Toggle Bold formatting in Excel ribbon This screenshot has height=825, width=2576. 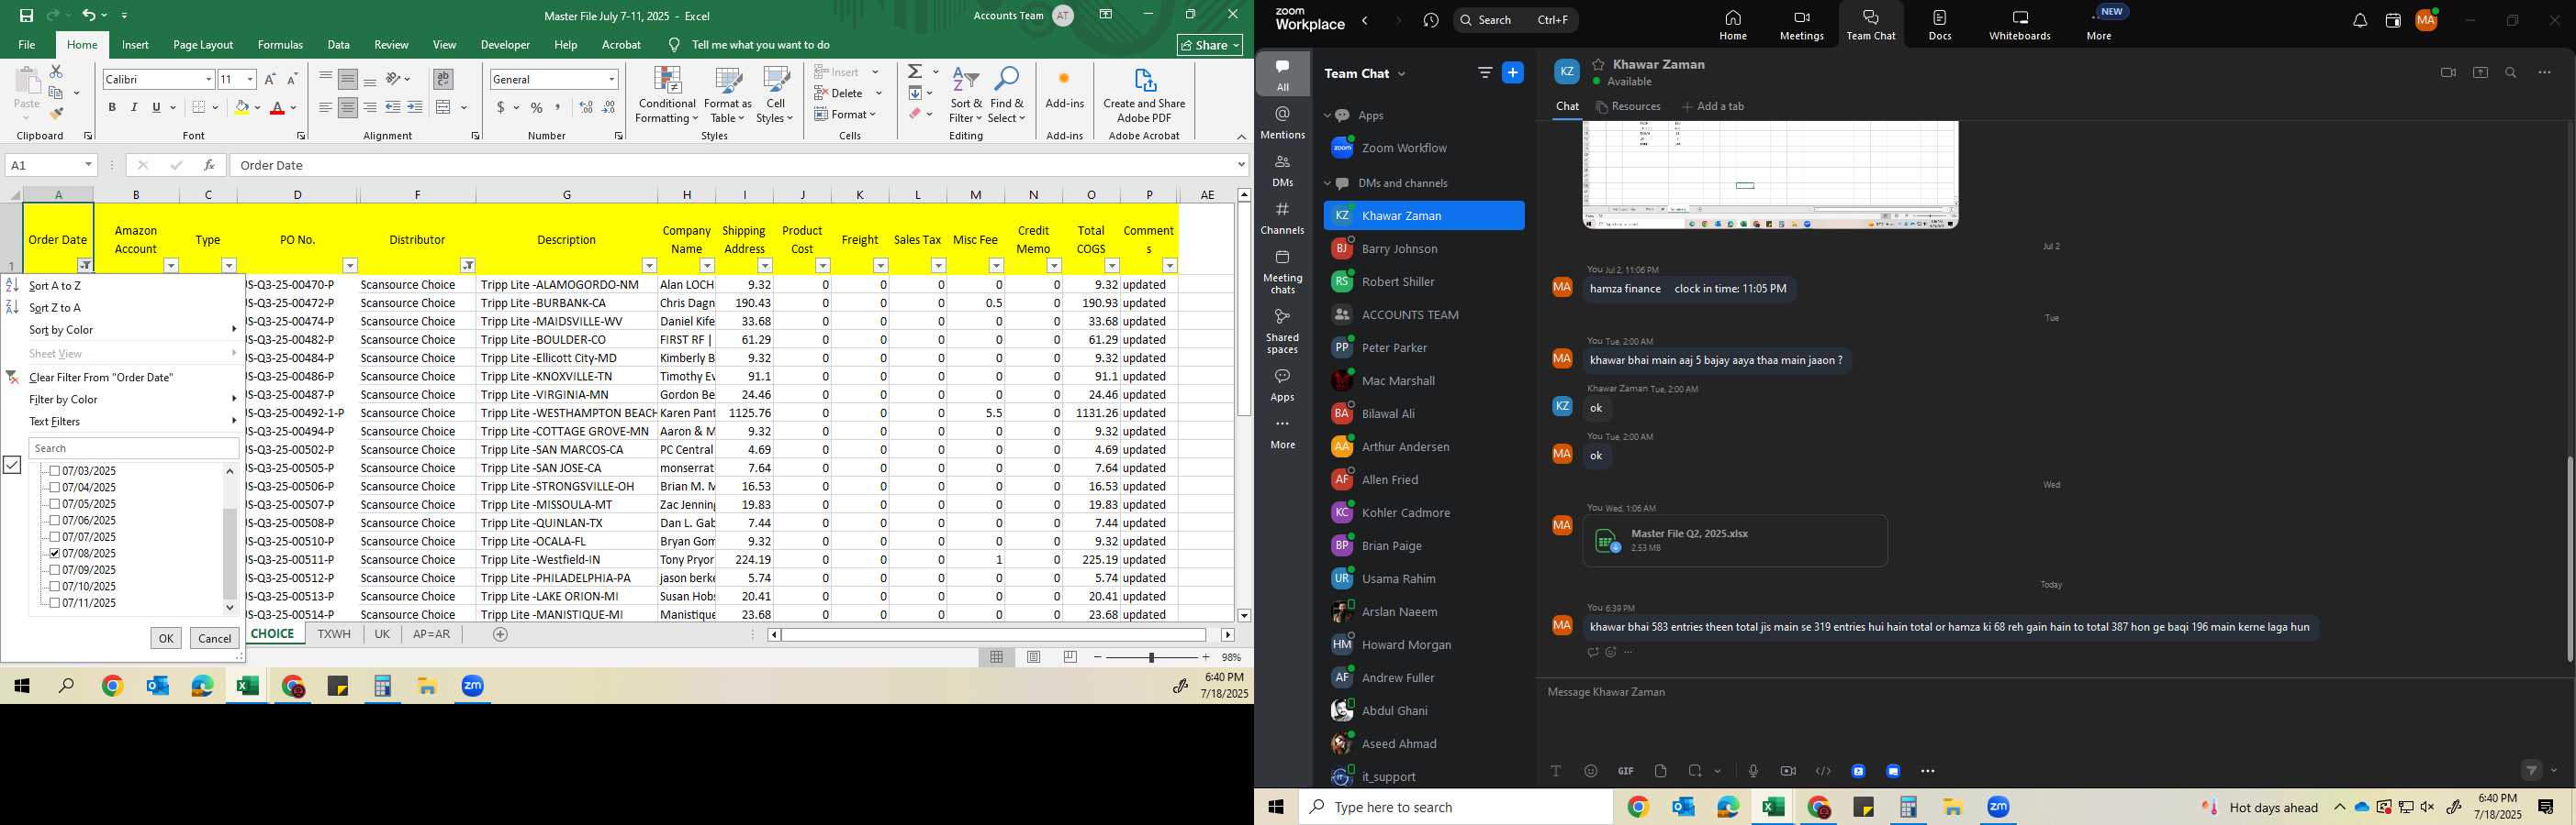click(112, 108)
